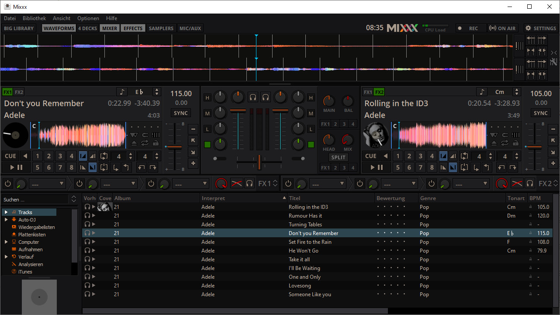This screenshot has width=560, height=315.
Task: Click the crossfader handle
Action: click(x=259, y=162)
